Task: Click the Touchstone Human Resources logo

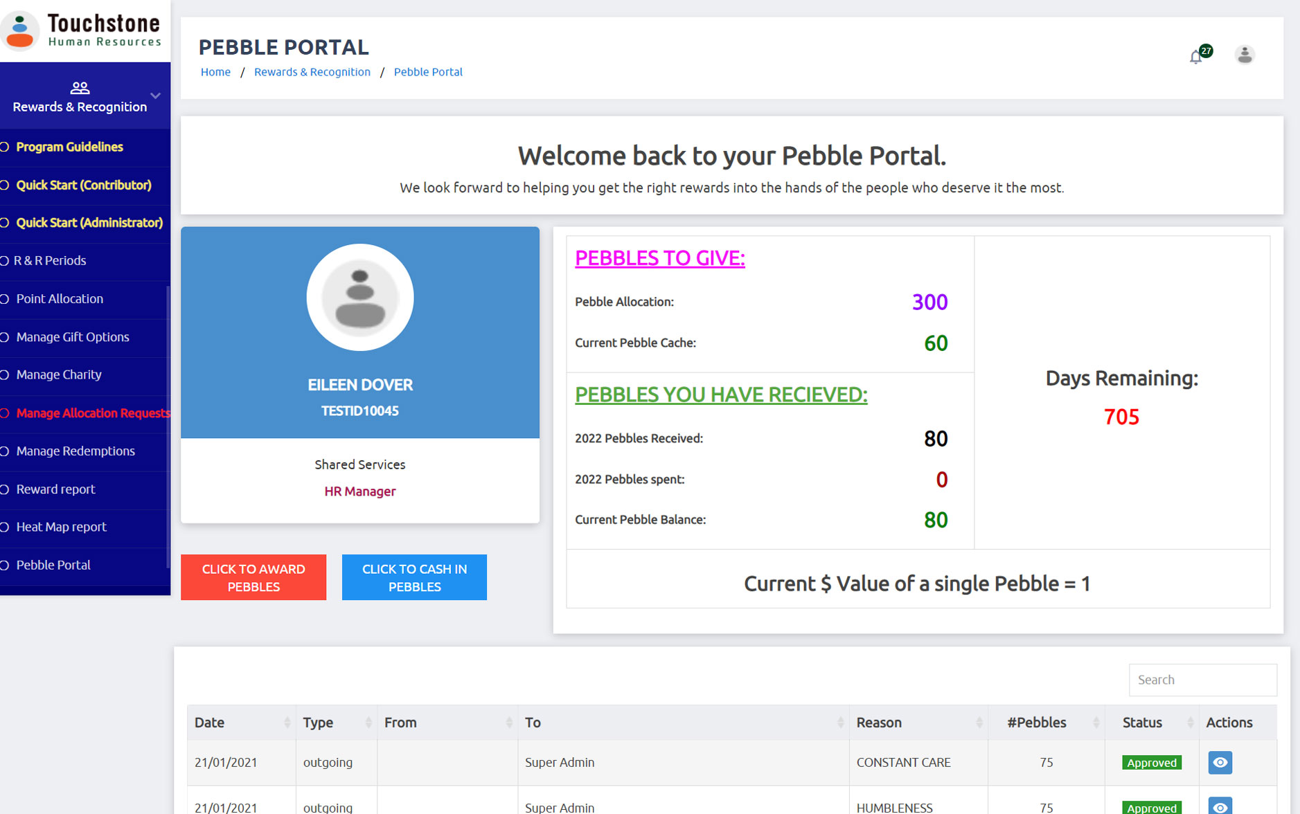Action: [x=84, y=31]
